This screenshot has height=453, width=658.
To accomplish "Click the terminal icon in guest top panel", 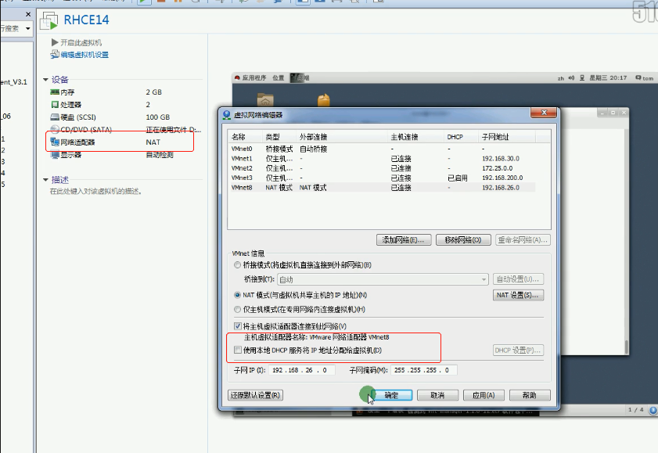I will point(296,77).
